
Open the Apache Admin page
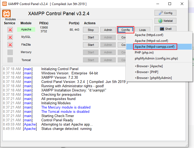point(108,30)
